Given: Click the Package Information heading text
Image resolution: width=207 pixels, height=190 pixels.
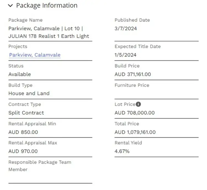Looking at the screenshot, I should (47, 6).
